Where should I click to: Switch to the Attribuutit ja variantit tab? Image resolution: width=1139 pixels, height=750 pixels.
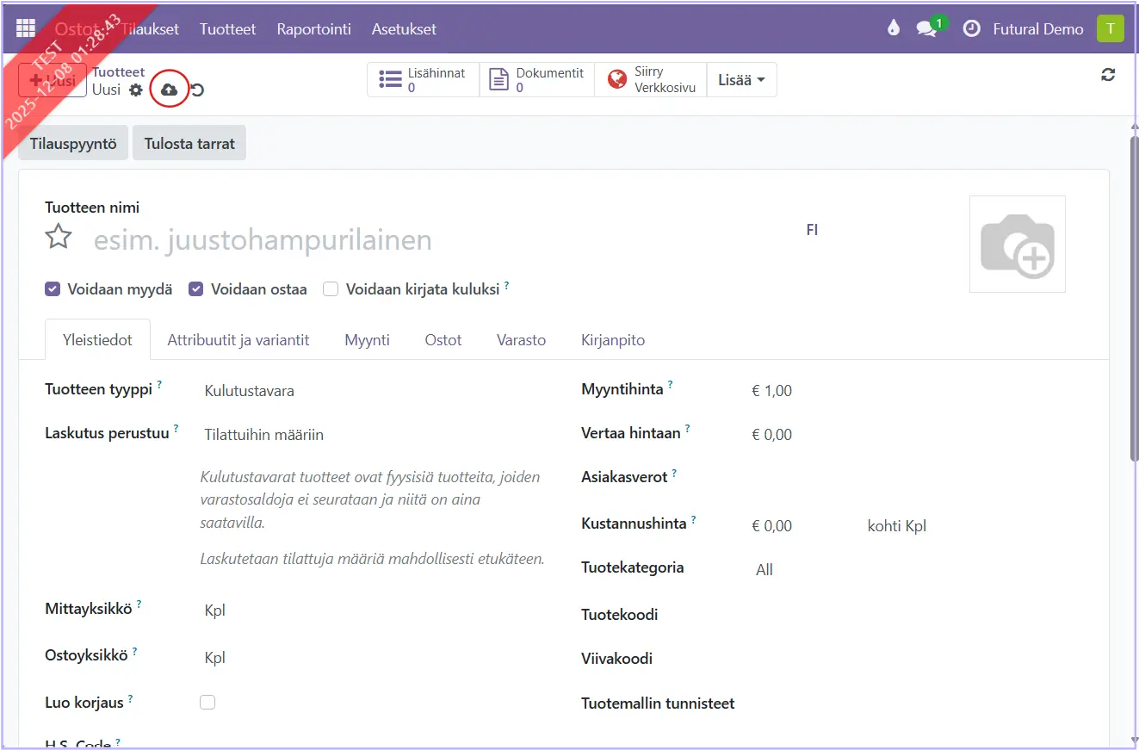tap(238, 340)
